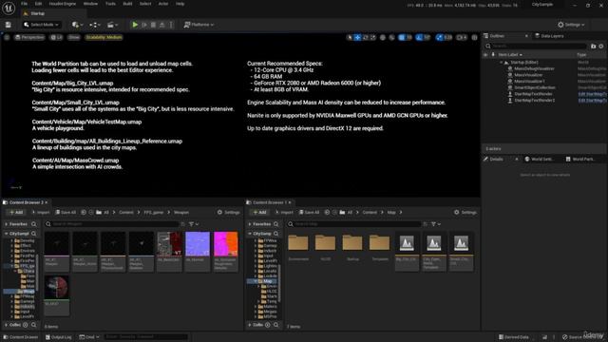Select the Big_City_LVL map asset
The height and width of the screenshot is (342, 608).
coord(407,251)
